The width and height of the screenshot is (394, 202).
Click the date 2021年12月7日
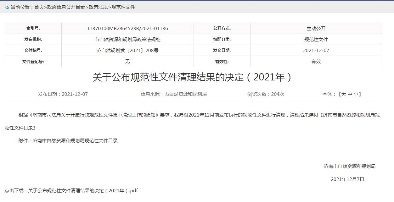(347, 179)
